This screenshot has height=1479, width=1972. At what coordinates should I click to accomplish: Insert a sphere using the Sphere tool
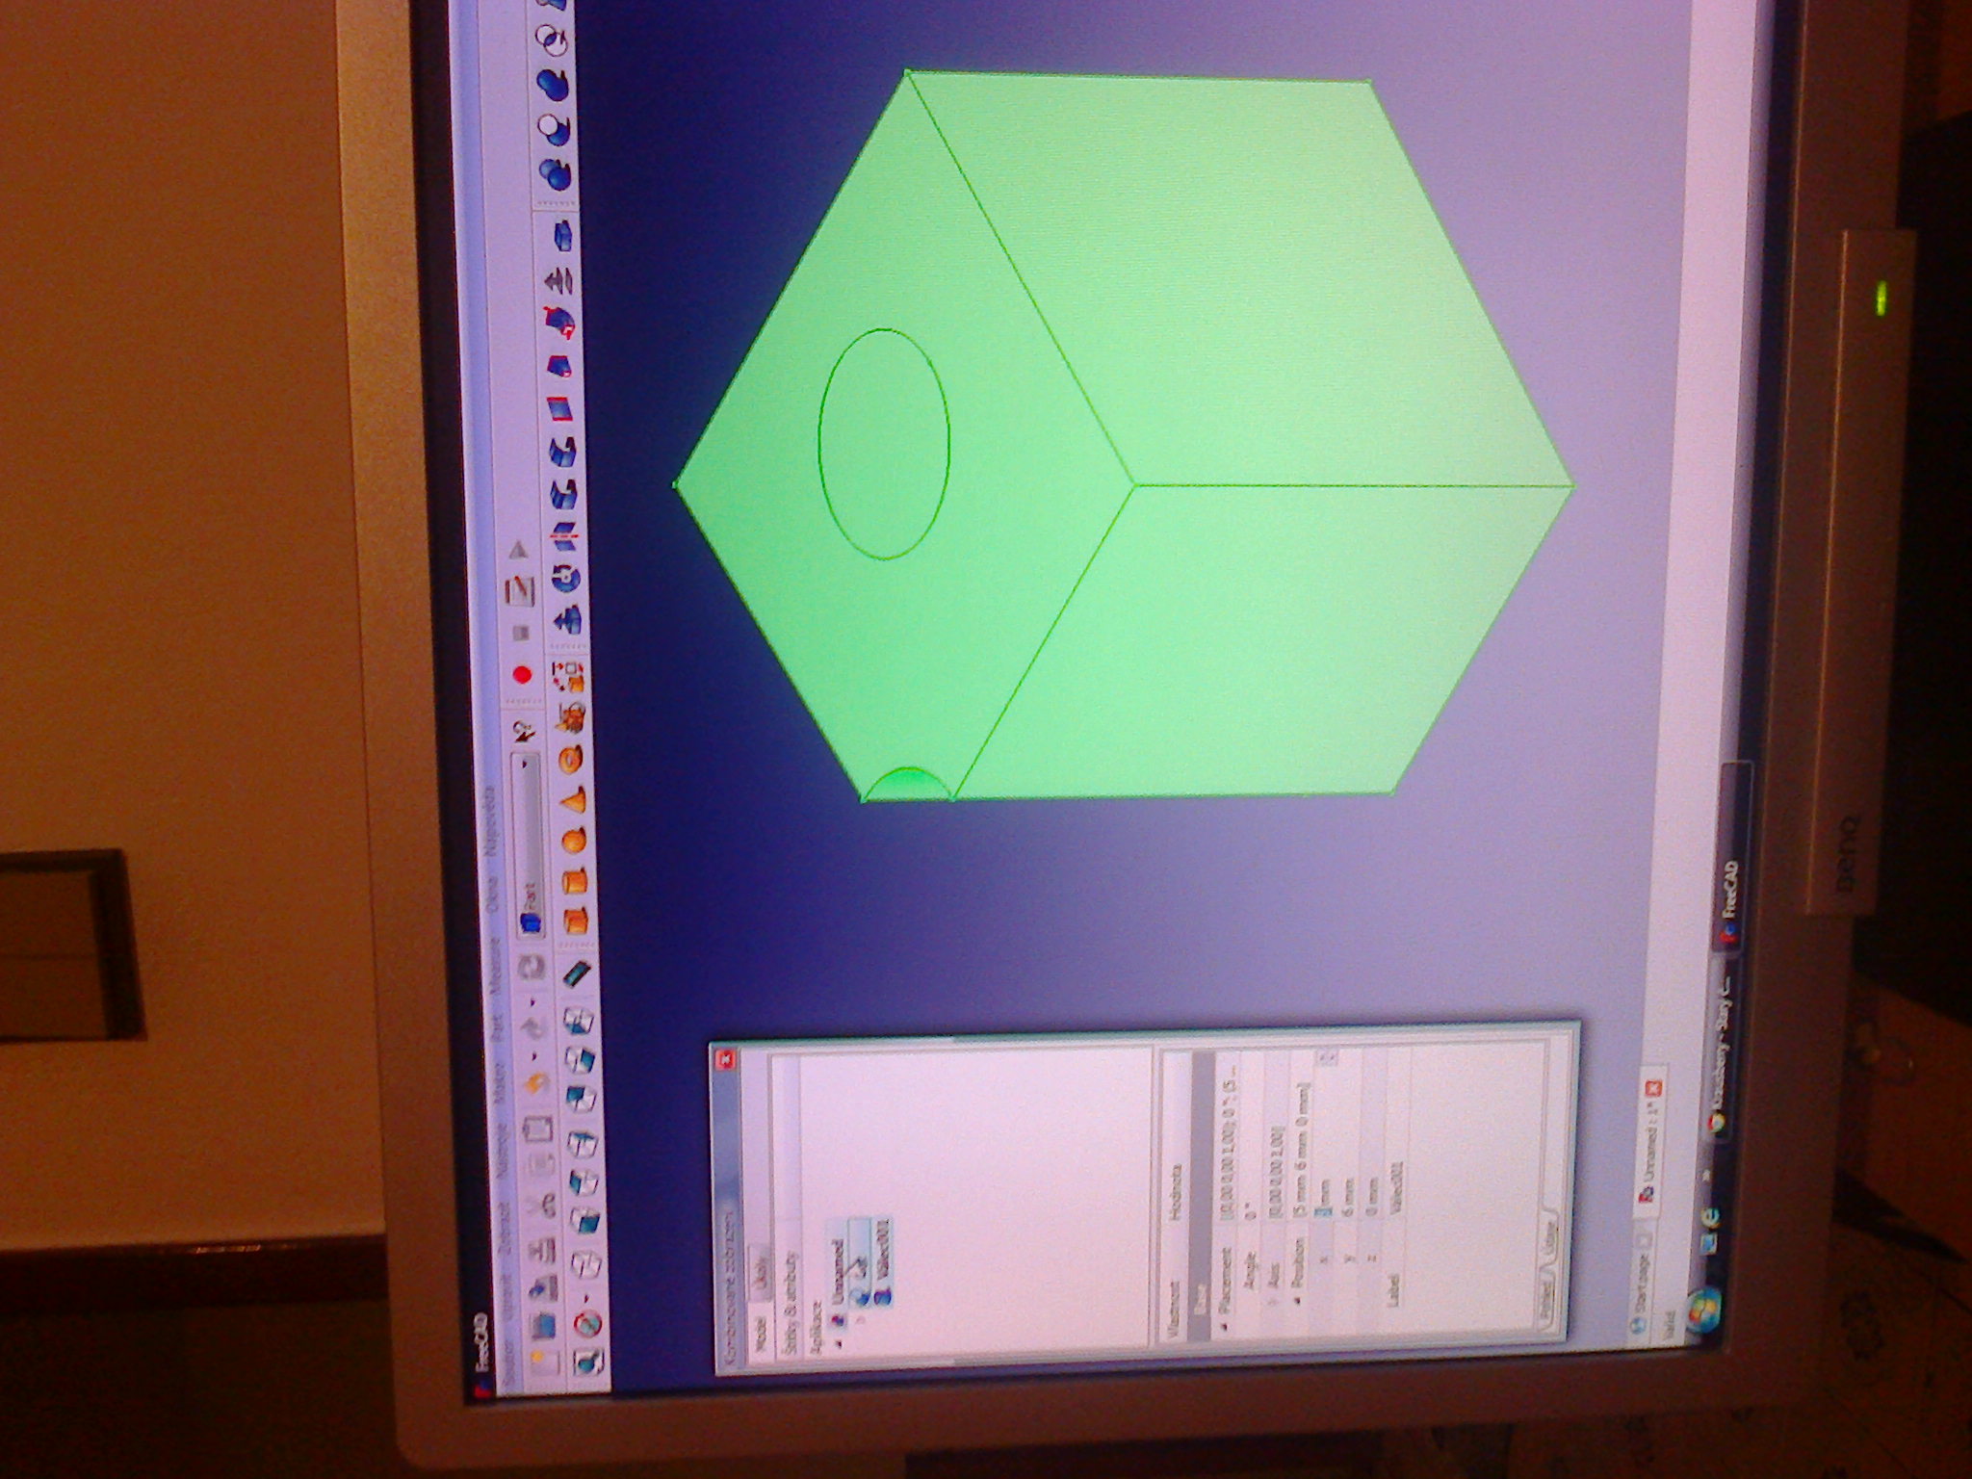(x=574, y=840)
